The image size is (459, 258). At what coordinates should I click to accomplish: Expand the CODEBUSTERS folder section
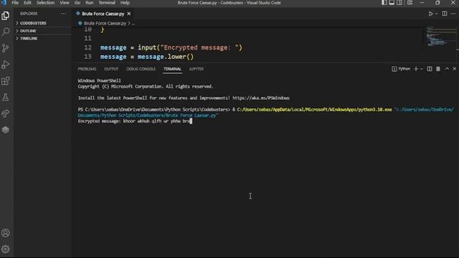point(33,23)
